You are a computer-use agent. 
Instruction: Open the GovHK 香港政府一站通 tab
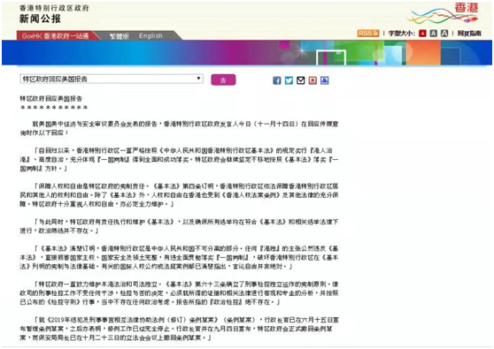pos(56,36)
